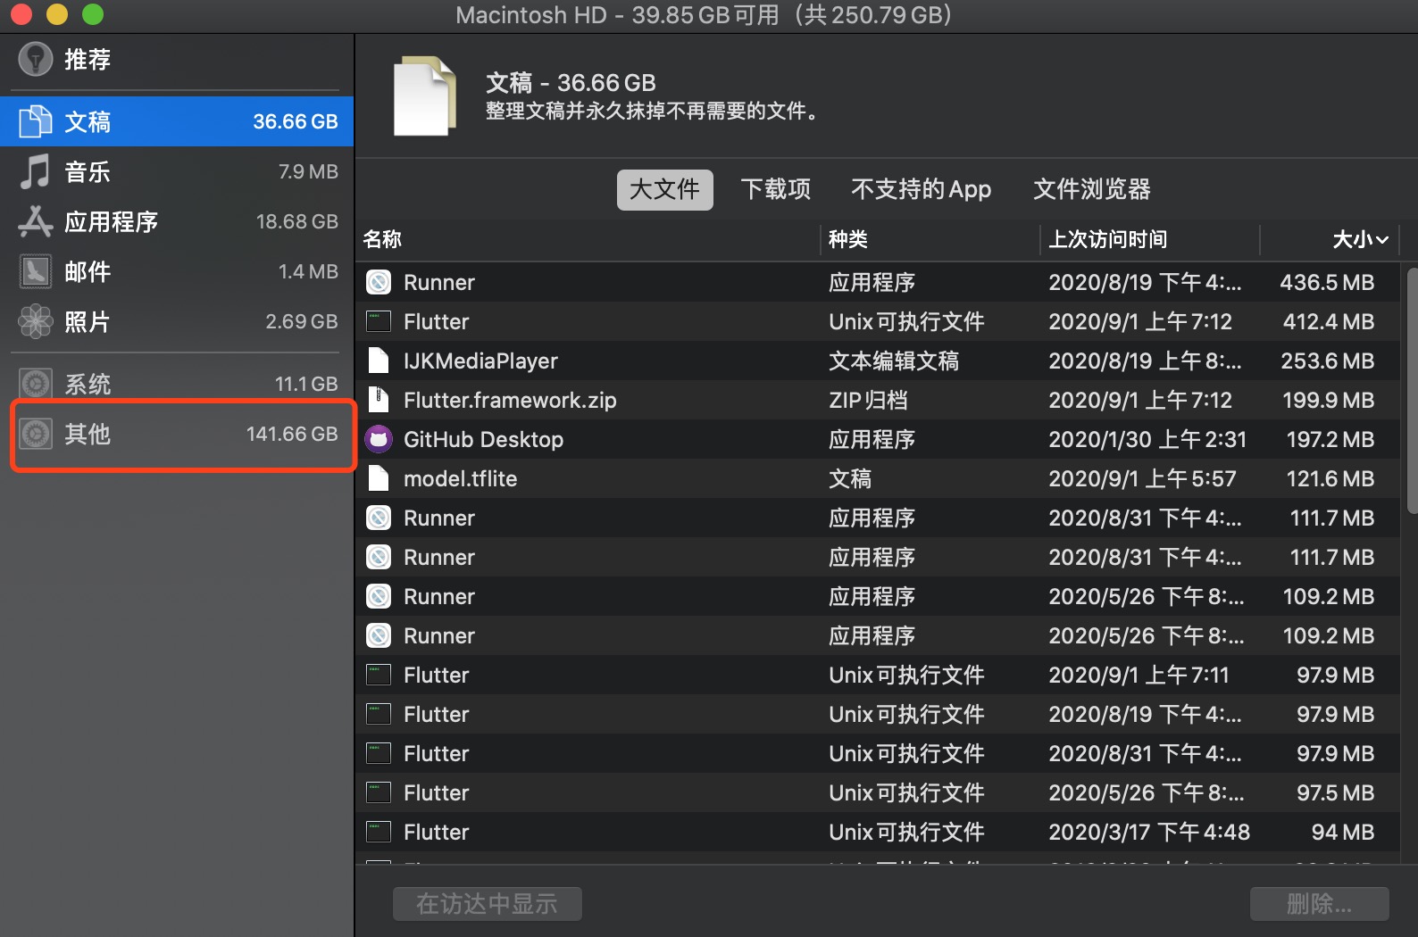Click the Flutter.framework.zip archive icon
1418x937 pixels.
click(x=379, y=400)
